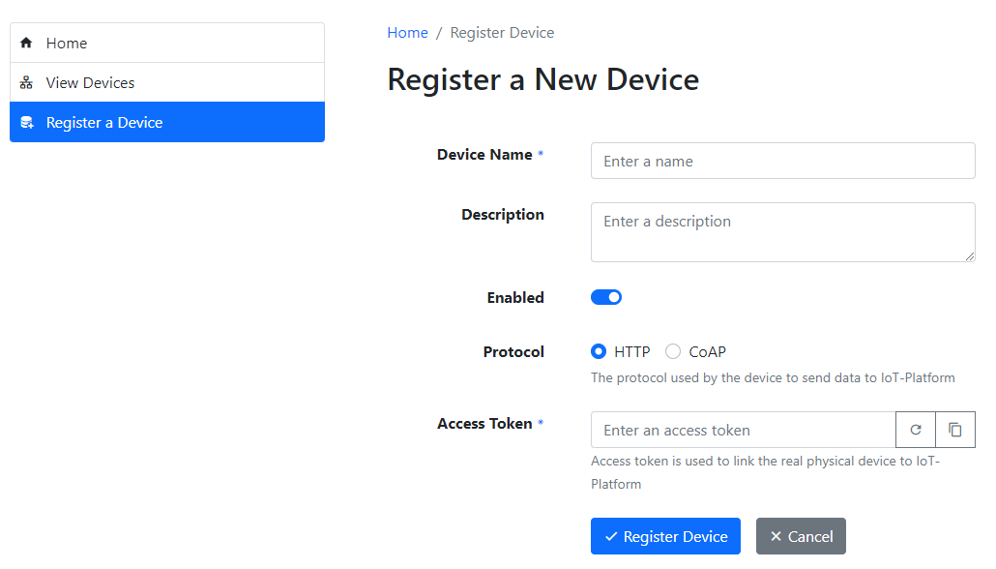The height and width of the screenshot is (569, 996).
Task: Go to View Devices in the sidebar
Action: click(x=166, y=83)
